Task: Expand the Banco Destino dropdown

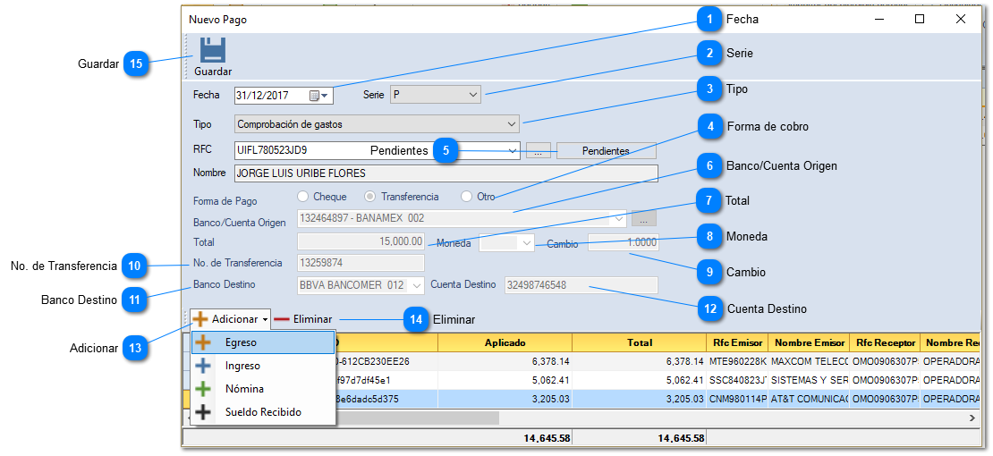Action: (x=417, y=286)
